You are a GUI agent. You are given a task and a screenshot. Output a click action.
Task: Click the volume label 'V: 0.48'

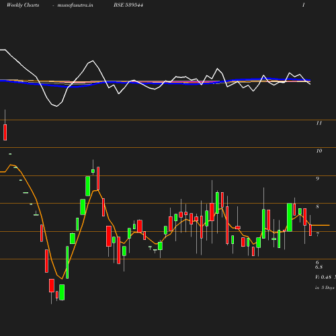(x=323, y=277)
